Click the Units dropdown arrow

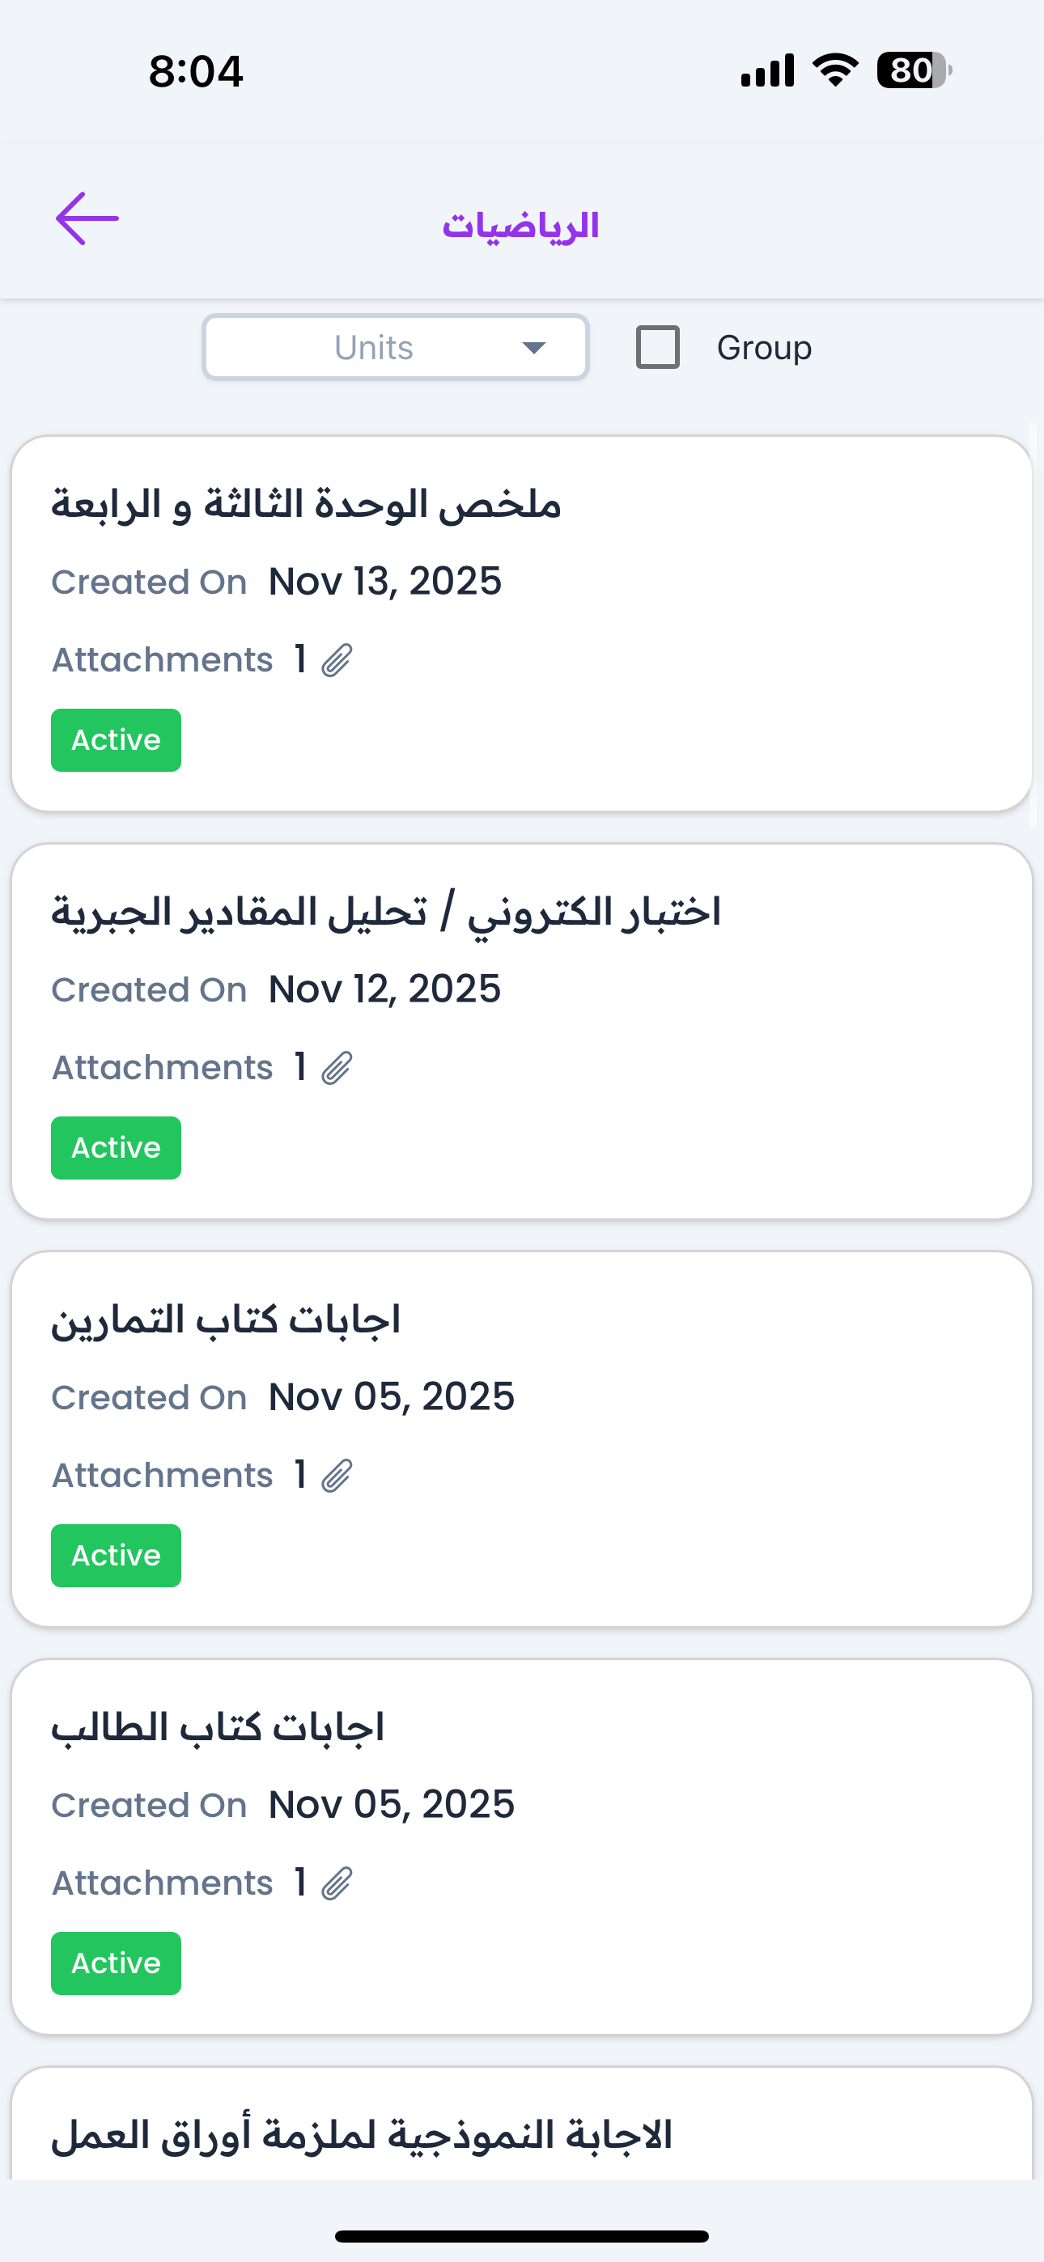pos(533,348)
